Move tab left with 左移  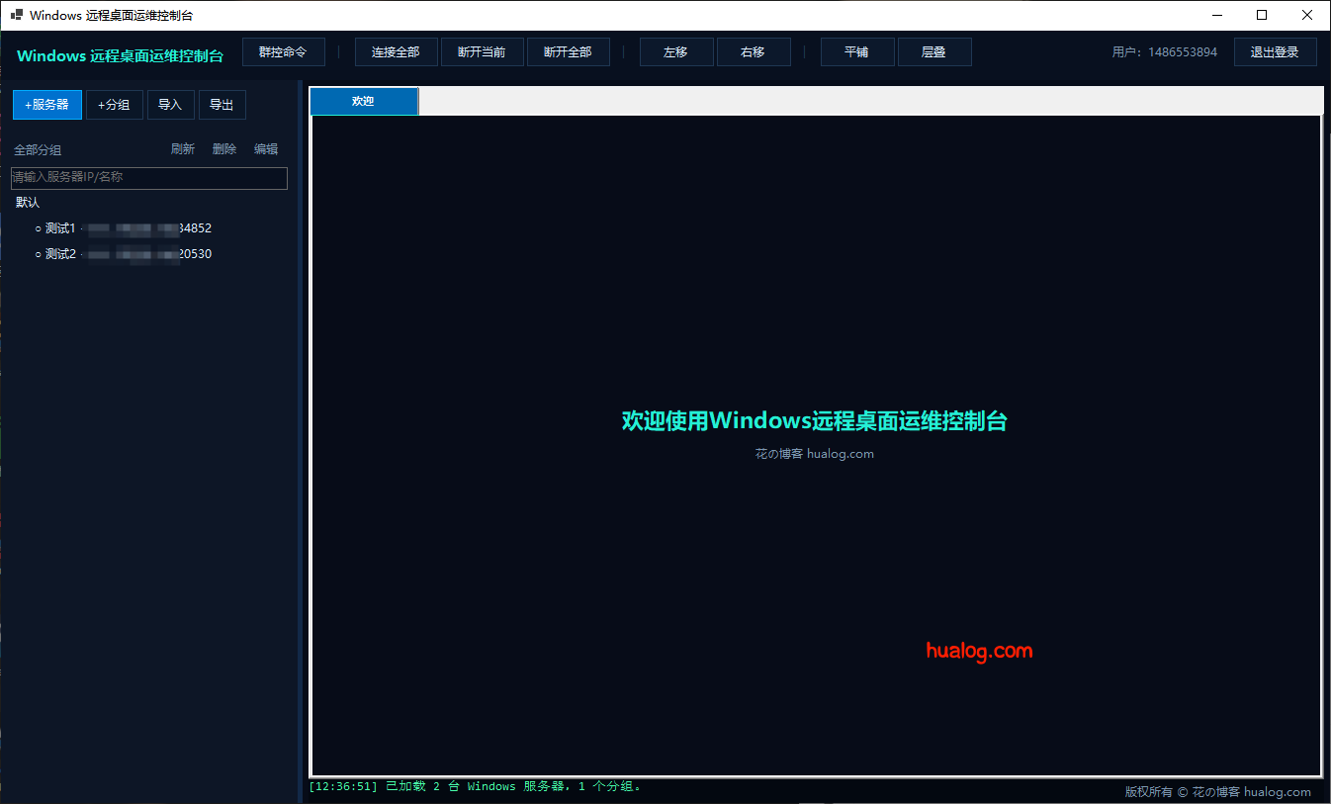(x=676, y=52)
